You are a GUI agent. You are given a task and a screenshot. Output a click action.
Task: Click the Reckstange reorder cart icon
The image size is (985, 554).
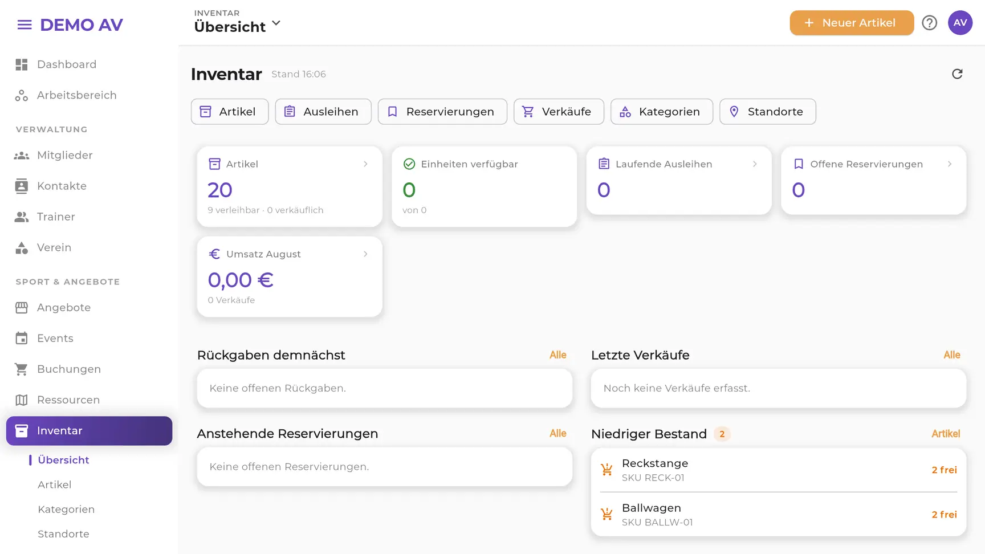tap(607, 470)
